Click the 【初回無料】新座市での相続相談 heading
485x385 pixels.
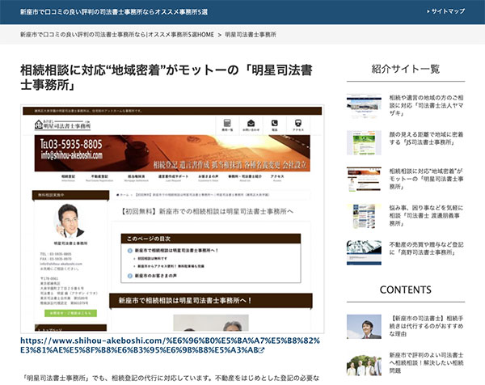point(207,212)
